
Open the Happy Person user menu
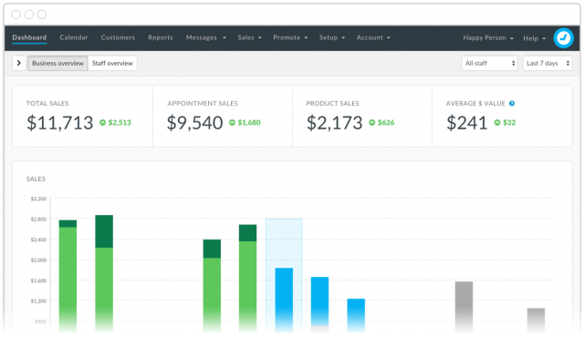[488, 38]
